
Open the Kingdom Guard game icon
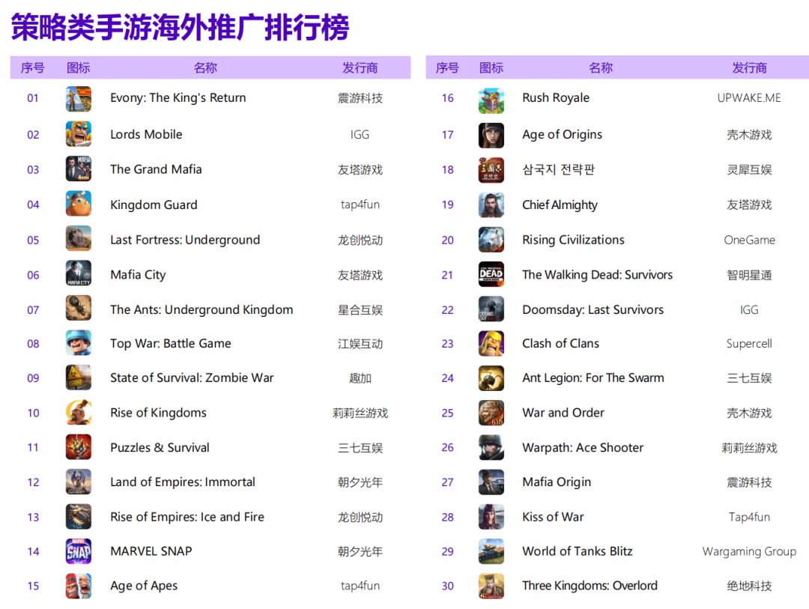(x=79, y=204)
